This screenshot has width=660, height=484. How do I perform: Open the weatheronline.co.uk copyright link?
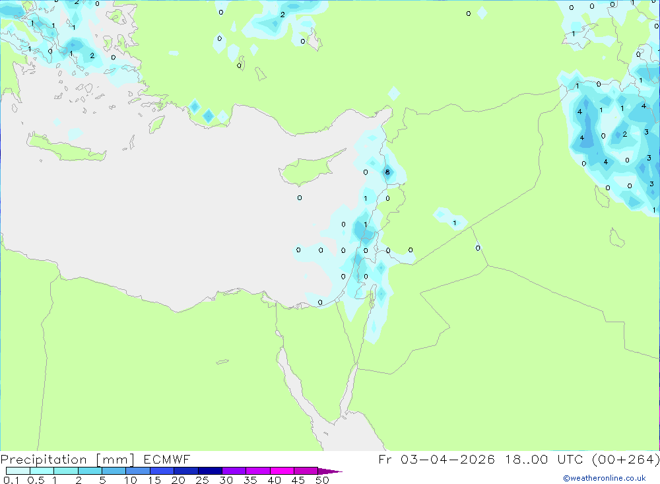click(x=605, y=478)
